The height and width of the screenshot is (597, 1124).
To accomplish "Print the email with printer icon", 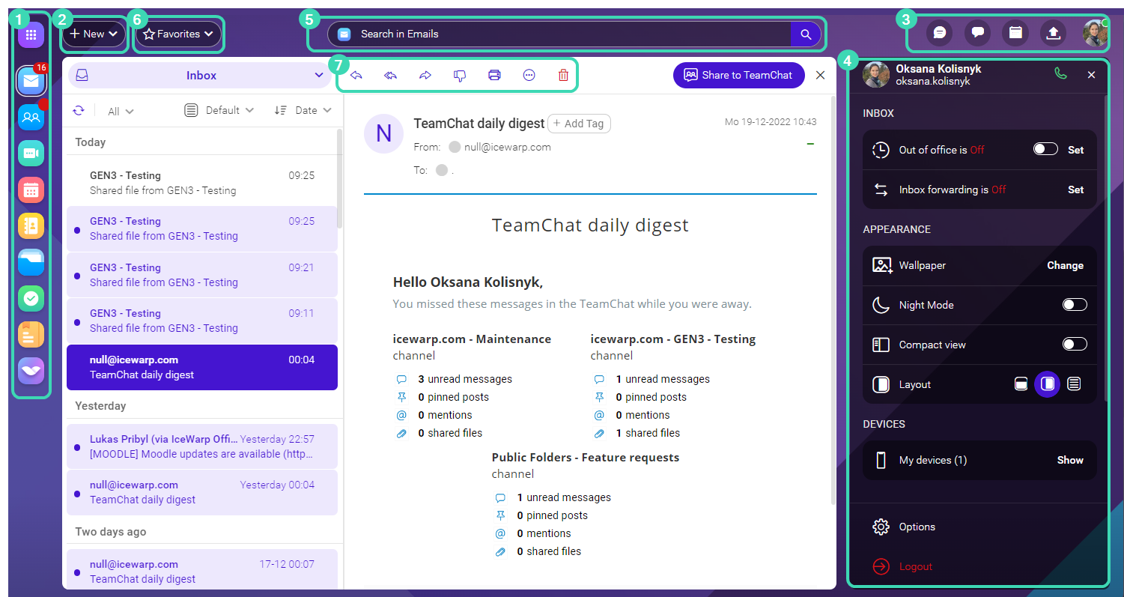I will coord(494,75).
